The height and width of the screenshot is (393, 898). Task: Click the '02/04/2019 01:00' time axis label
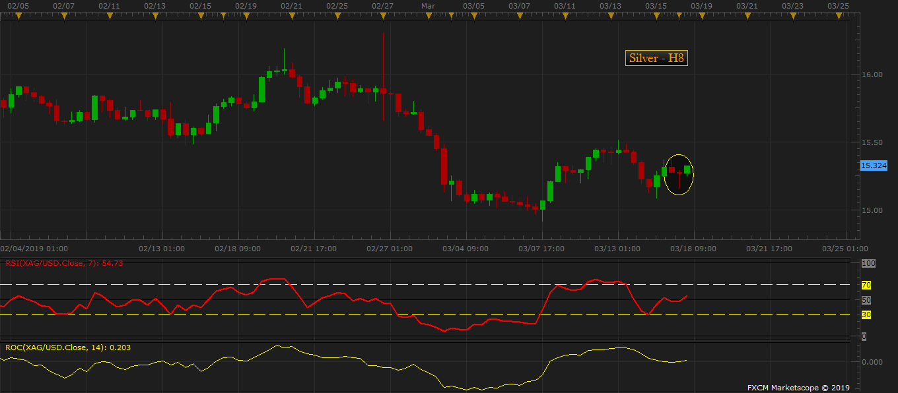34,249
